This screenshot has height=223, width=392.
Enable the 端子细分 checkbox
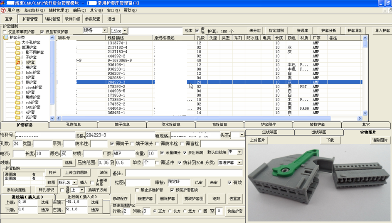132,144
